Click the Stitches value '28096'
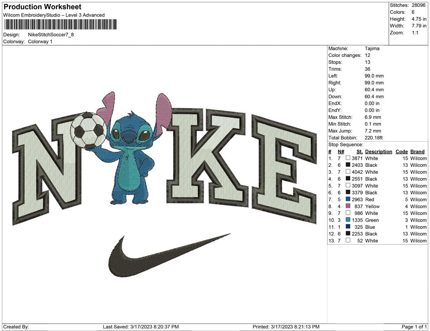This screenshot has height=331, width=430. pos(418,5)
